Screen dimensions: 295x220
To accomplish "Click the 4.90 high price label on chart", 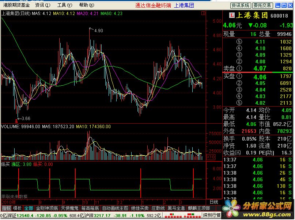I will pyautogui.click(x=99, y=30).
